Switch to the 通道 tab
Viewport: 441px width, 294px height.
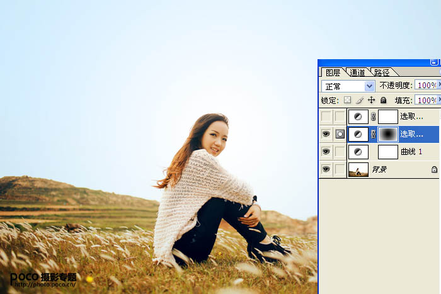357,72
